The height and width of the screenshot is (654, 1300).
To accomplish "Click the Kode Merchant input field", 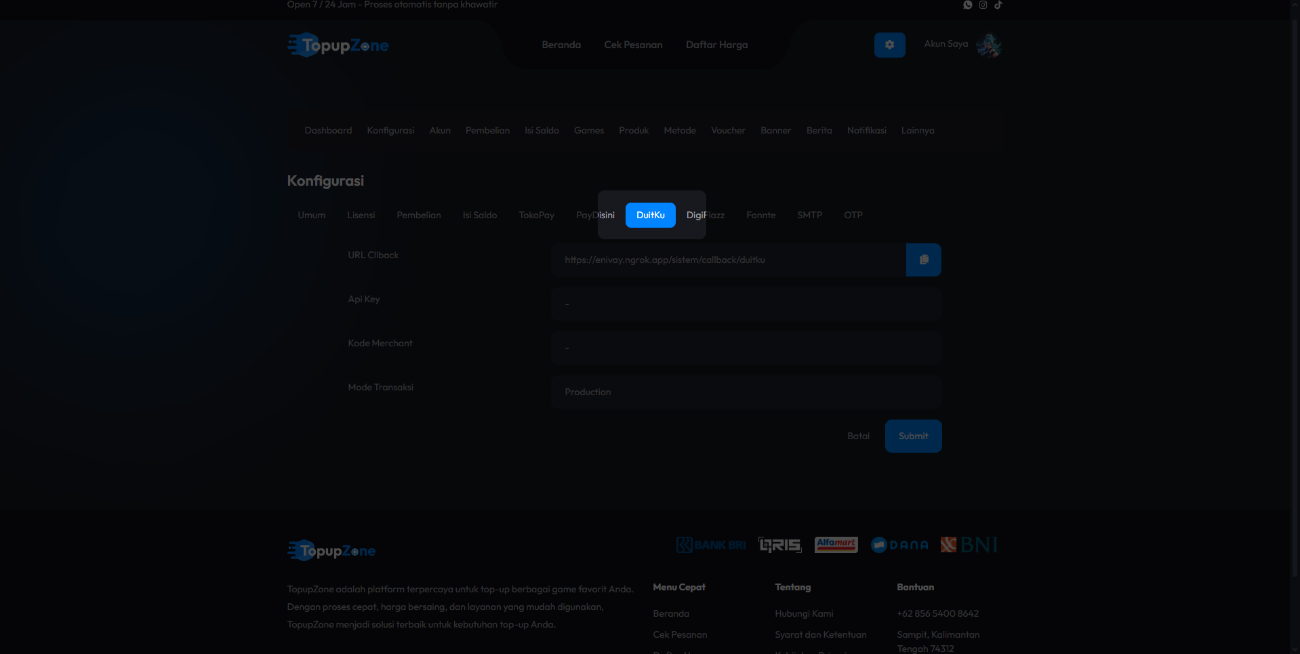I will [x=746, y=348].
